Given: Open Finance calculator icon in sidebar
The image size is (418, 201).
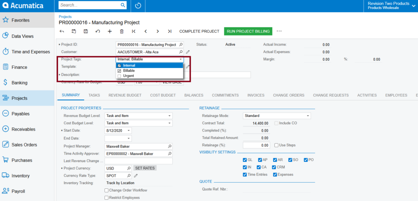Looking at the screenshot, I should [5, 67].
